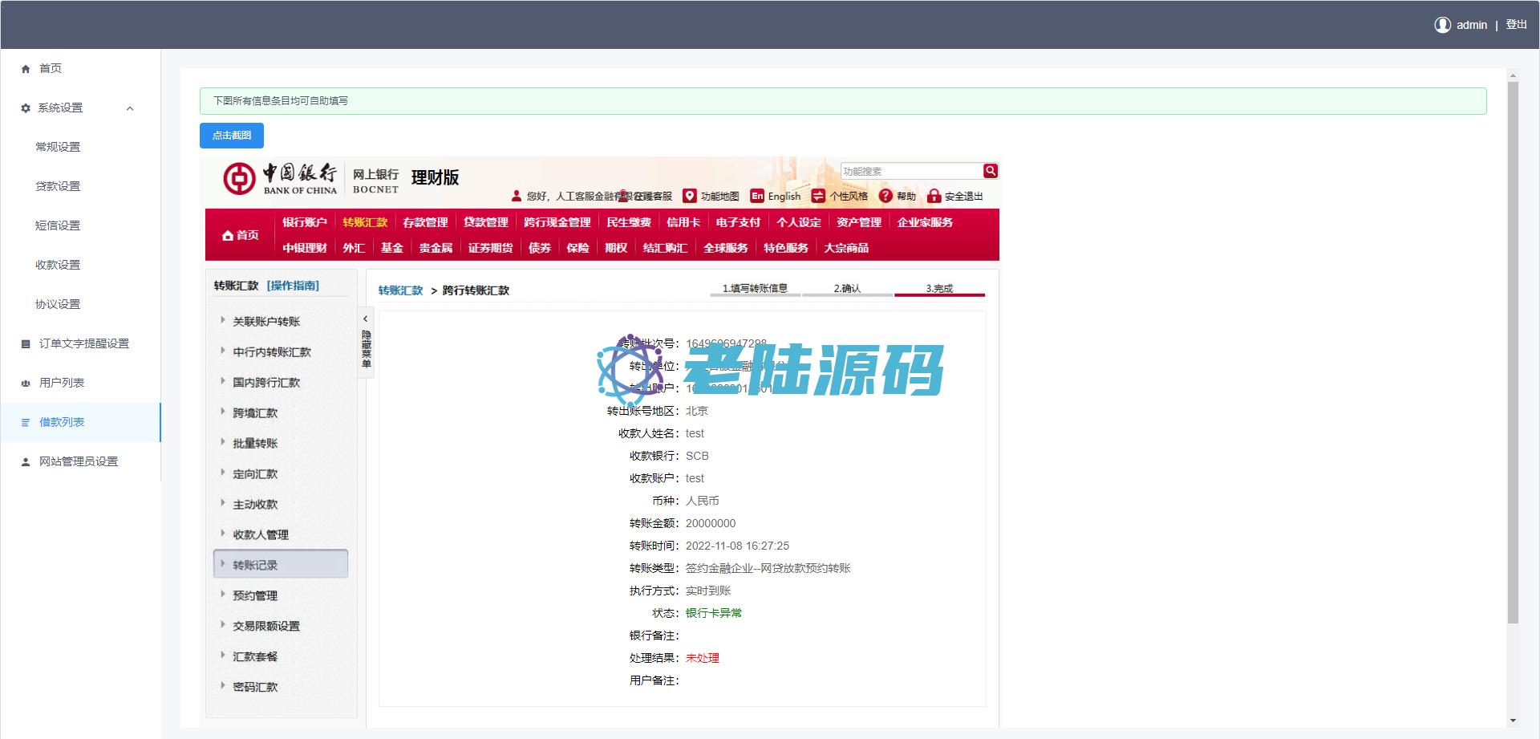This screenshot has height=739, width=1540.
Task: Click the English language icon
Action: [757, 196]
